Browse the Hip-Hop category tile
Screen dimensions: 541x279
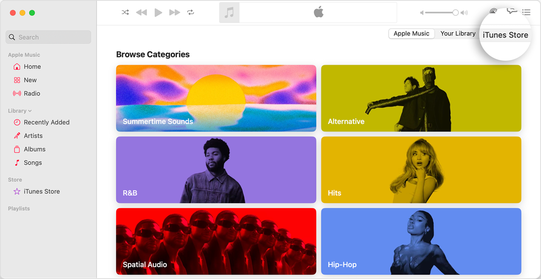point(421,241)
